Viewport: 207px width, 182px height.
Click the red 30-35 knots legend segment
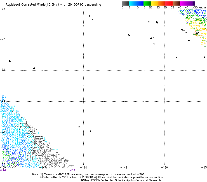pos(169,3)
